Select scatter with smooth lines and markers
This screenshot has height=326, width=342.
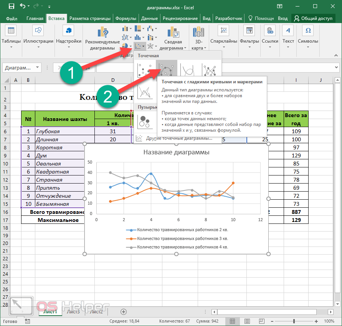click(167, 70)
